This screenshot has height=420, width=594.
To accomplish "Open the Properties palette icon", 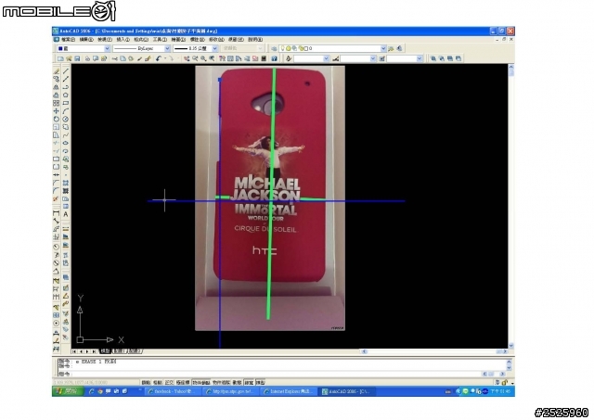I will [x=222, y=58].
